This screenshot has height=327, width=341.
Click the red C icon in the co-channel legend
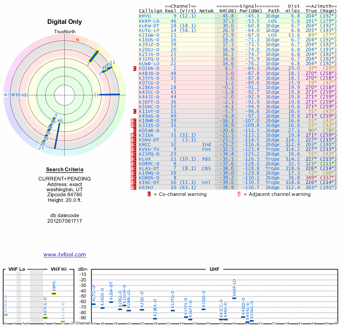[x=149, y=194]
